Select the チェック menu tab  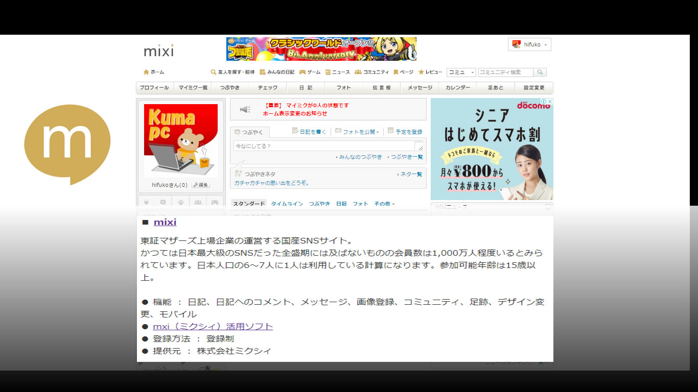point(268,88)
